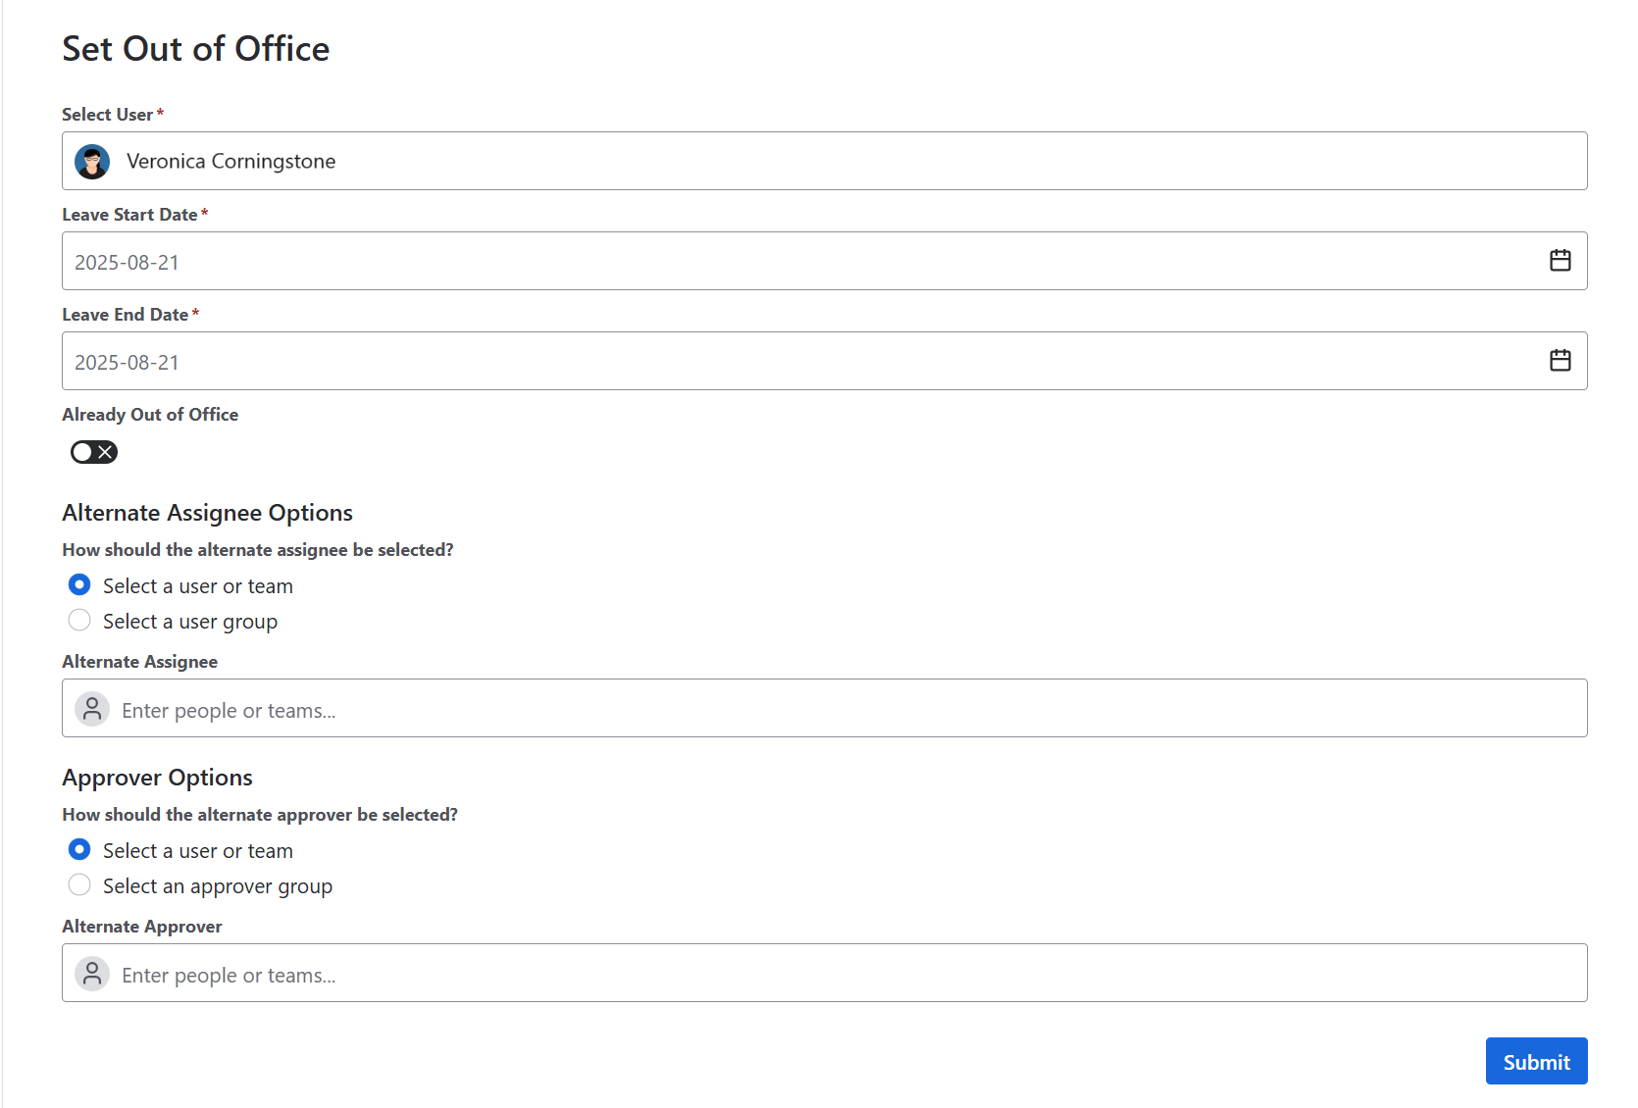Click the Alternate Assignee people input
This screenshot has width=1638, height=1108.
coord(824,708)
